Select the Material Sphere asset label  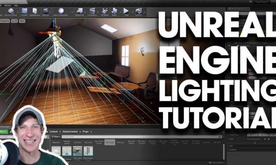pyautogui.click(x=67, y=142)
